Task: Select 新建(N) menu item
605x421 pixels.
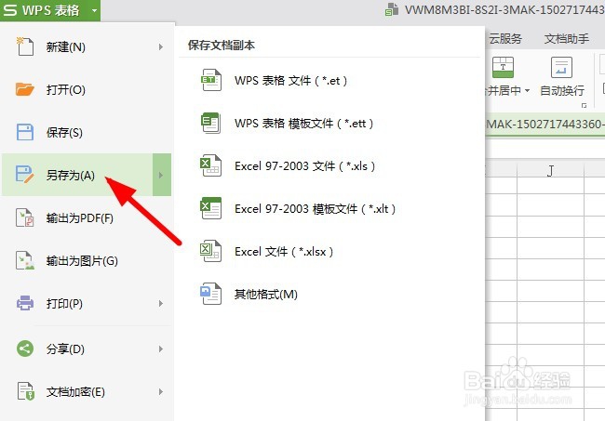Action: [87, 46]
